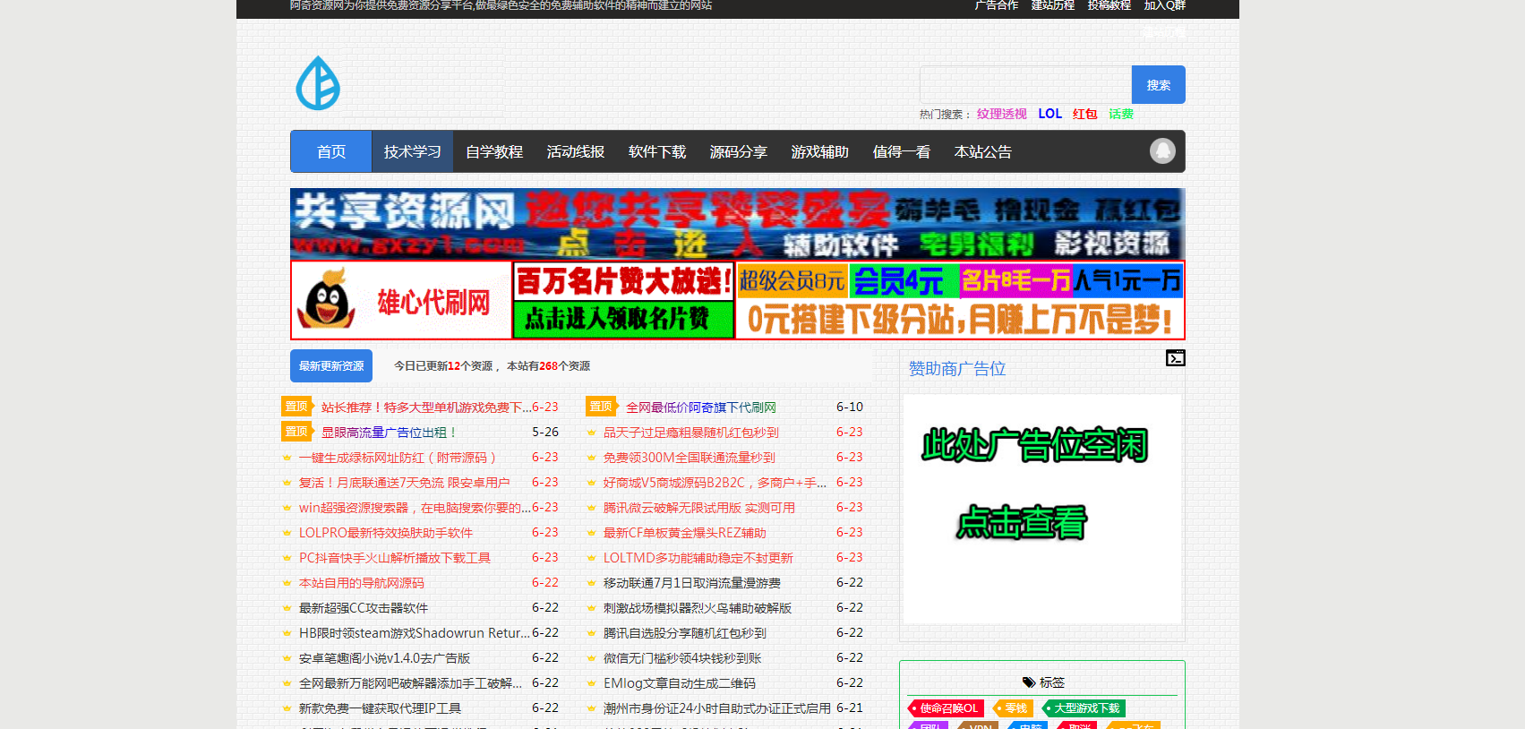This screenshot has width=1525, height=729.
Task: Click 加入Q群 in top bar
Action: 1165,5
